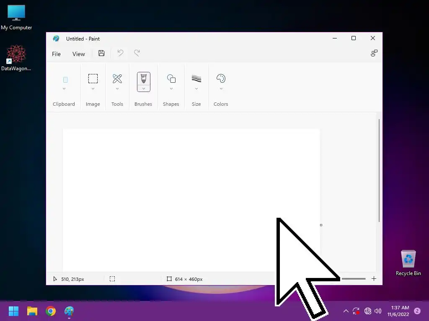Click the Untitled - Paint window title
This screenshot has height=321, width=429.
pyautogui.click(x=83, y=39)
